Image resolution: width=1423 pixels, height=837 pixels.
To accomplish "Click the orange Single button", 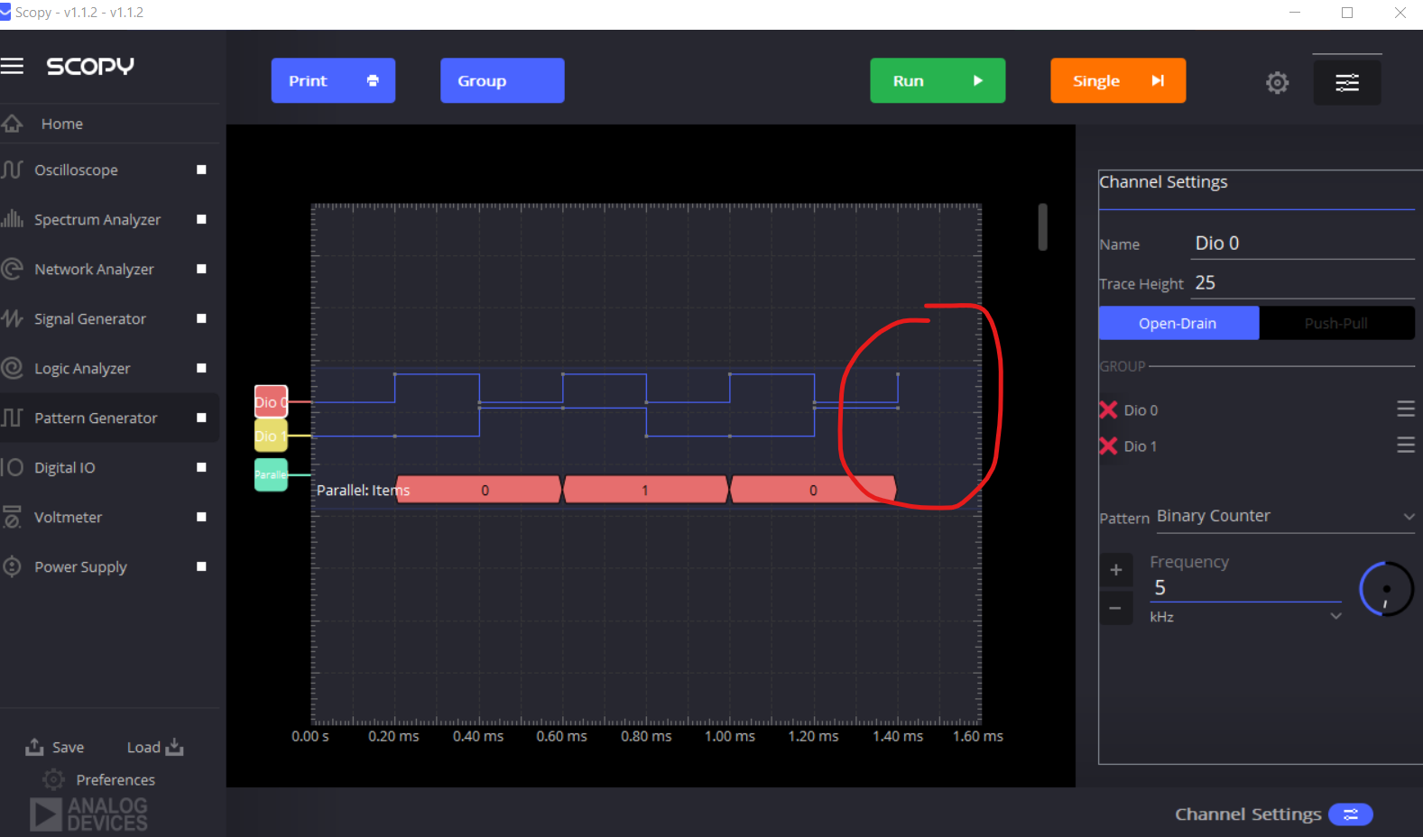I will 1118,81.
